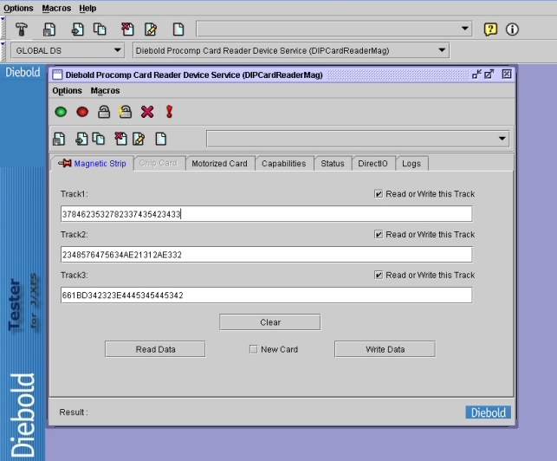This screenshot has height=461, width=557.
Task: Enable the New Card checkbox
Action: [x=253, y=349]
